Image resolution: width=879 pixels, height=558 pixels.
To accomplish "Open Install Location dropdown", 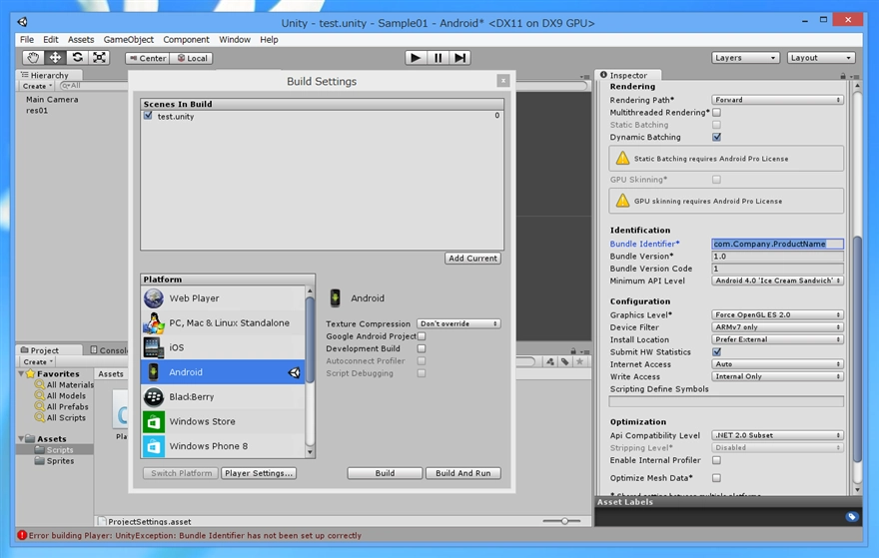I will click(777, 339).
